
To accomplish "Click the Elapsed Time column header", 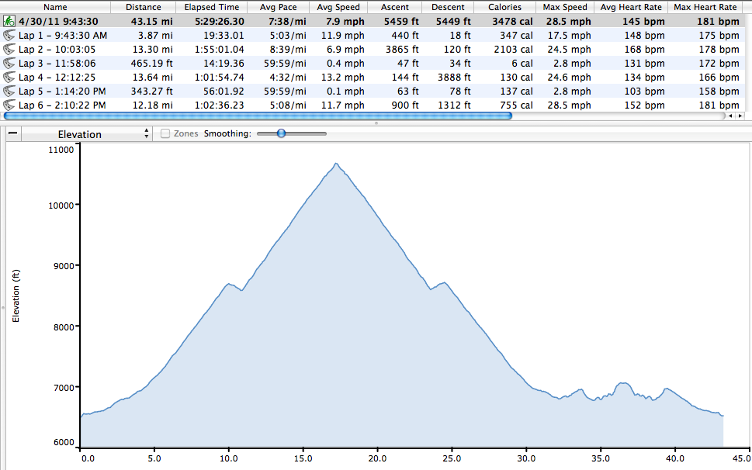I will pos(212,7).
